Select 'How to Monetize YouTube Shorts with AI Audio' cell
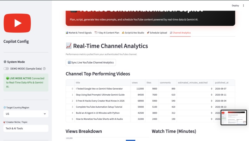The image size is (249, 141). tap(103, 119)
